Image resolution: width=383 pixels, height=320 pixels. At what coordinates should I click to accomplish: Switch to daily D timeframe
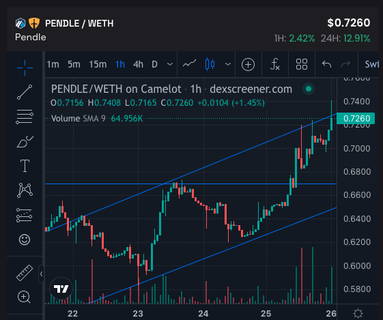(154, 64)
